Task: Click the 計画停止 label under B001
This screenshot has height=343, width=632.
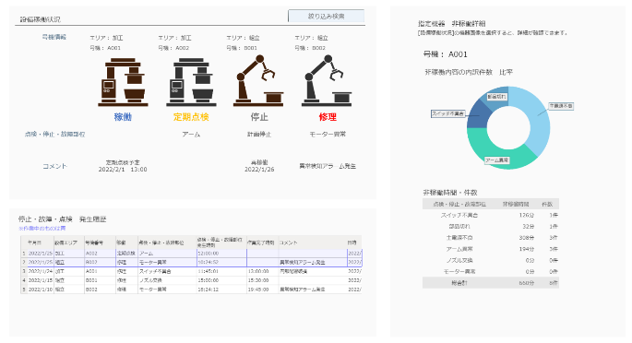Action: pyautogui.click(x=259, y=134)
